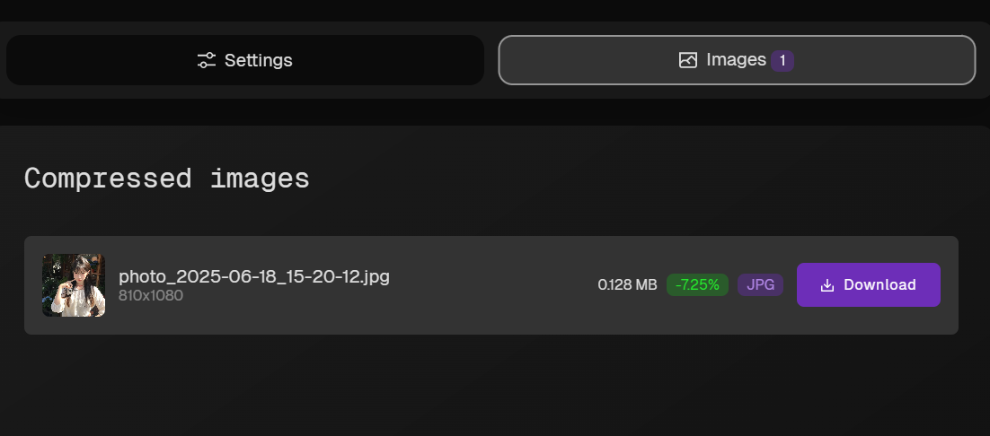Image resolution: width=990 pixels, height=436 pixels.
Task: Click the gap between the tab bar and the Compressed images panel
Action: pos(495,112)
